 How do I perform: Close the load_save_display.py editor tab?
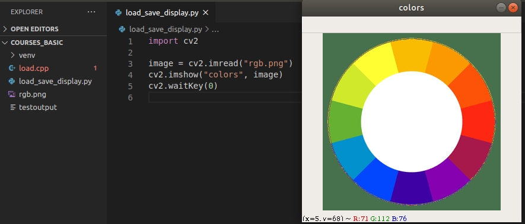[206, 12]
